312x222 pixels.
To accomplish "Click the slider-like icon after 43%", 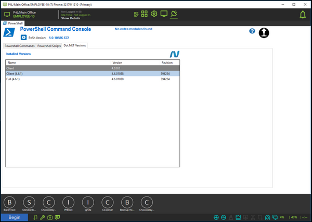I will click(x=304, y=217).
